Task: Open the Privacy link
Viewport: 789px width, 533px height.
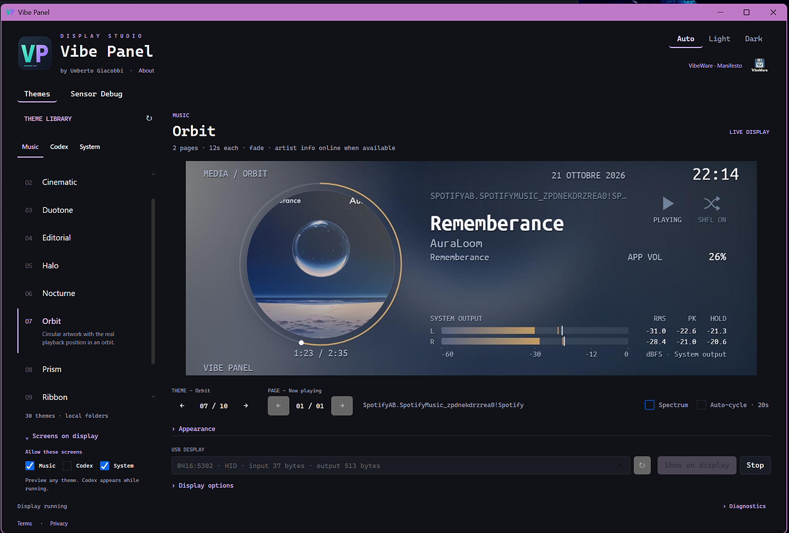Action: coord(59,524)
